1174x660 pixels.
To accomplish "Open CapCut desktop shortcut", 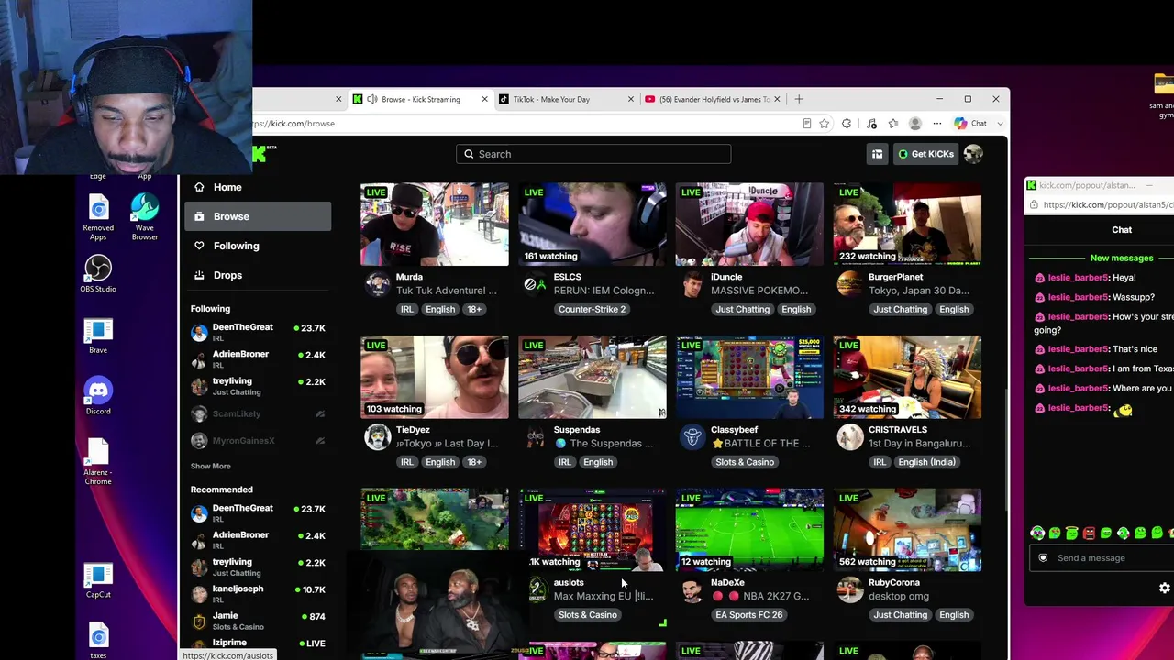I will click(98, 579).
